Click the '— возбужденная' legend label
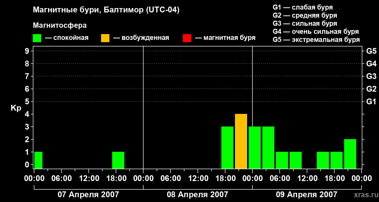This screenshot has width=379, height=202. 141,38
